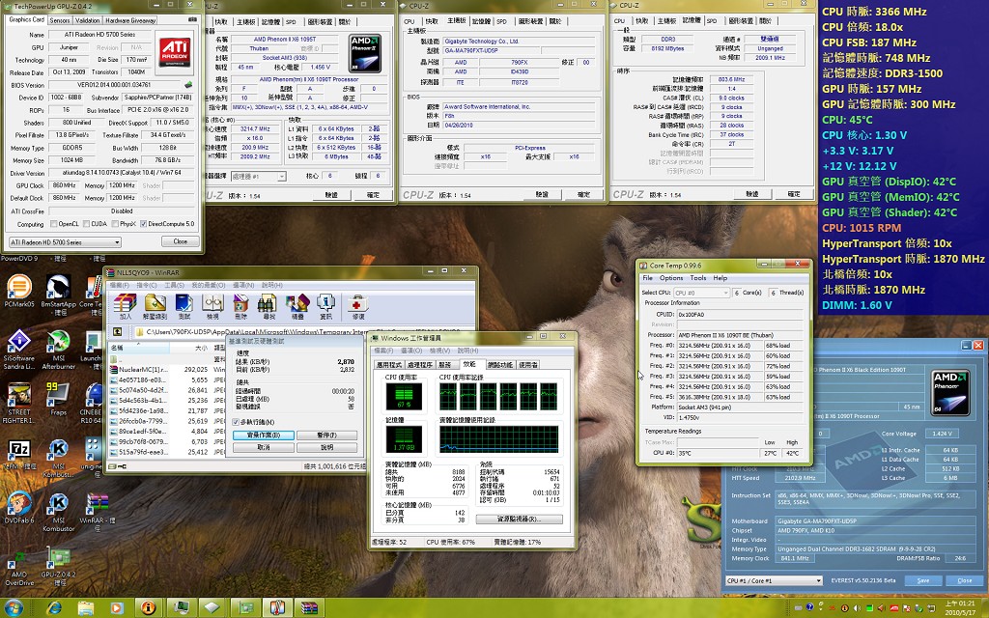989x618 pixels.
Task: Open the Core Temp Options menu
Action: (x=671, y=278)
